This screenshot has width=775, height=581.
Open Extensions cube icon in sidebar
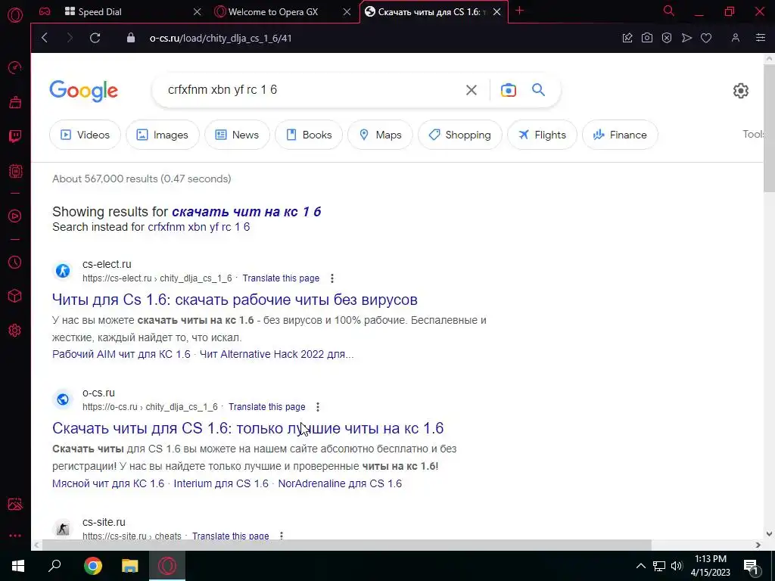pyautogui.click(x=15, y=296)
